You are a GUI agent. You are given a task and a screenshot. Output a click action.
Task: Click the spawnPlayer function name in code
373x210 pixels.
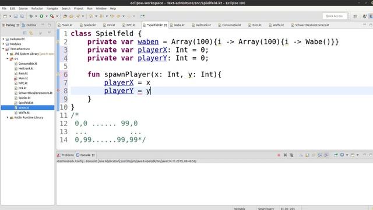tap(127, 74)
